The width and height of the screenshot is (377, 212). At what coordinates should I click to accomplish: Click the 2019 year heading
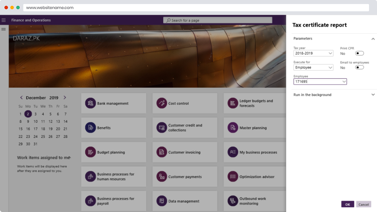click(x=54, y=98)
